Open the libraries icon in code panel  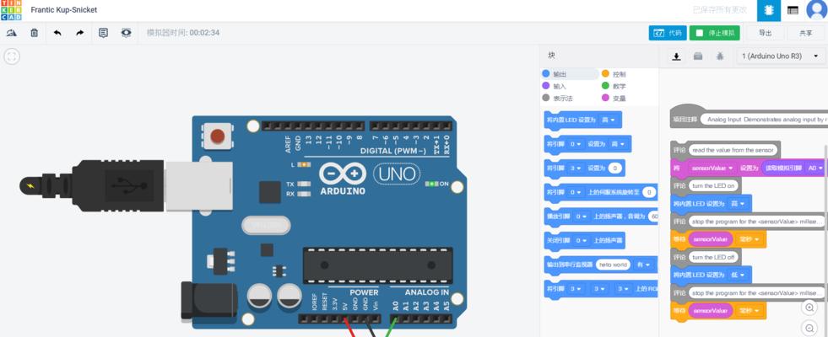pos(697,56)
